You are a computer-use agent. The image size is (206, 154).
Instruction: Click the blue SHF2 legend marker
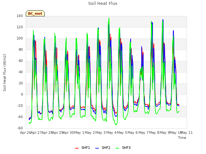click(97, 148)
